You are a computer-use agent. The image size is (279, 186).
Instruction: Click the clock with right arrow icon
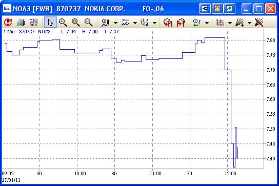point(181,23)
